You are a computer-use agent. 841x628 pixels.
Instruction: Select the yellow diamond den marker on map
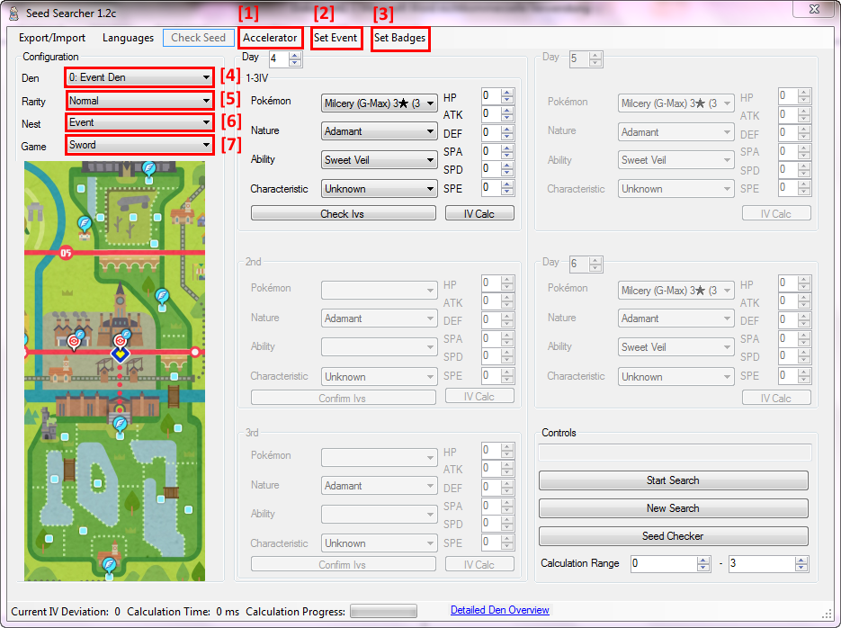tap(121, 354)
